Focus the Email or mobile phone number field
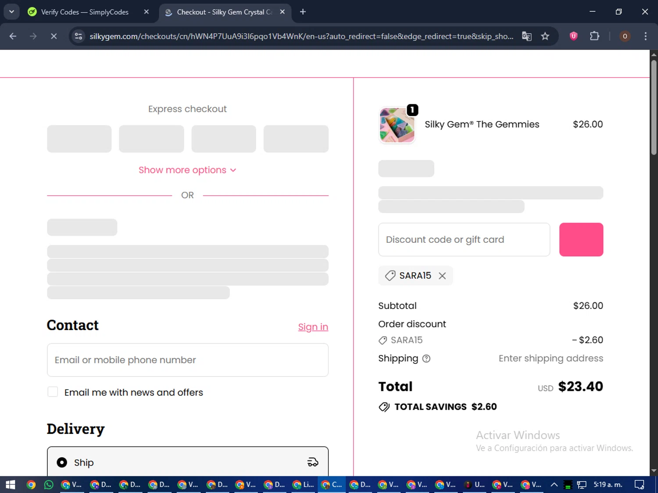This screenshot has width=658, height=493. [x=188, y=360]
